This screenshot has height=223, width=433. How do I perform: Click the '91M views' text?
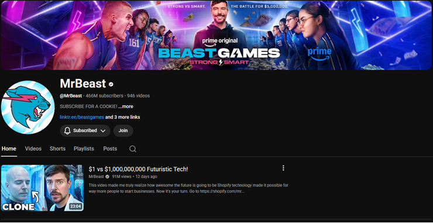tap(122, 177)
